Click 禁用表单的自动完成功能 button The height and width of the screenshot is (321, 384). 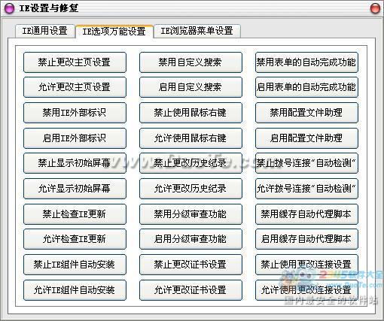click(x=306, y=62)
